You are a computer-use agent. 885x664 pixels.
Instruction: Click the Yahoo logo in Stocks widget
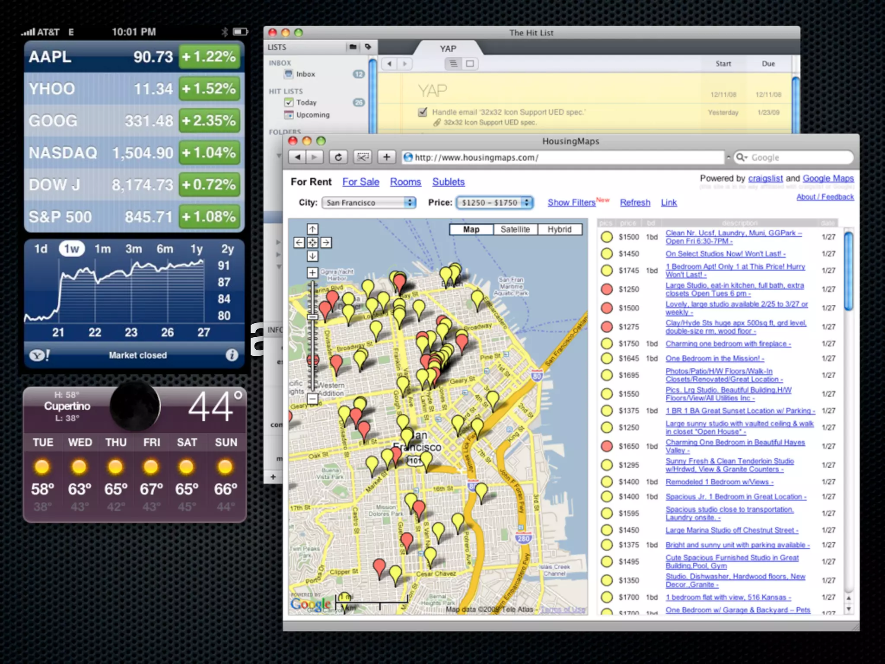[x=39, y=355]
